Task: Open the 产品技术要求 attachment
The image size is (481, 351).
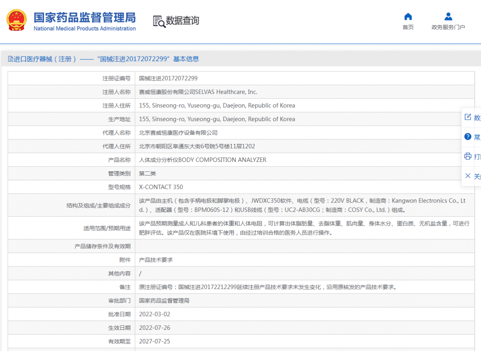Action: [156, 260]
